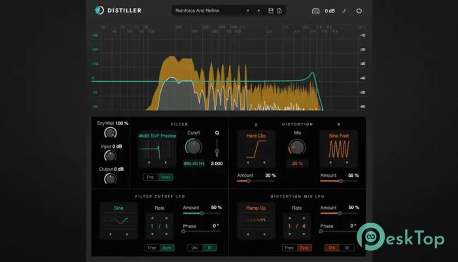Toggle the plugin power bypass icon
This screenshot has height=262, width=458.
359,10
